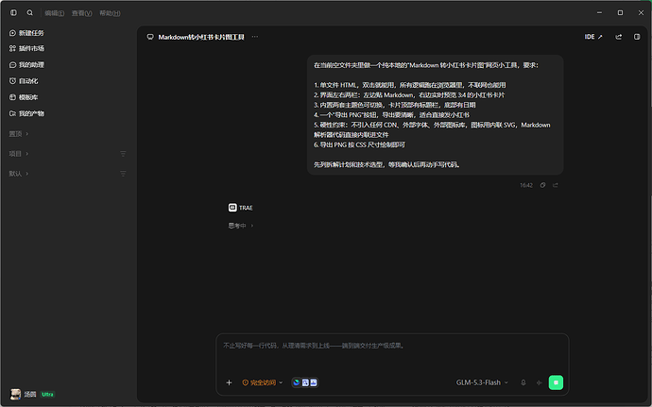Screen dimensions: 652x407
Task: Click the Markdown转小红书卡片图工具 title
Action: (201, 37)
